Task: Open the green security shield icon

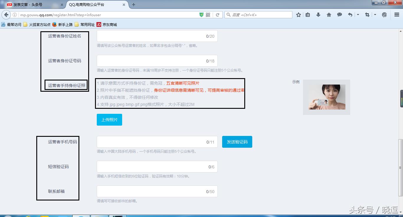Action: [202, 14]
